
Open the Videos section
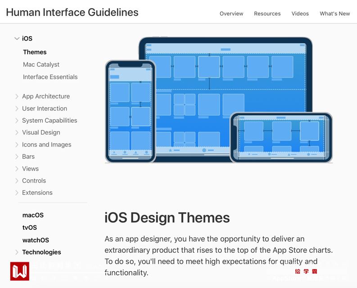click(x=300, y=14)
